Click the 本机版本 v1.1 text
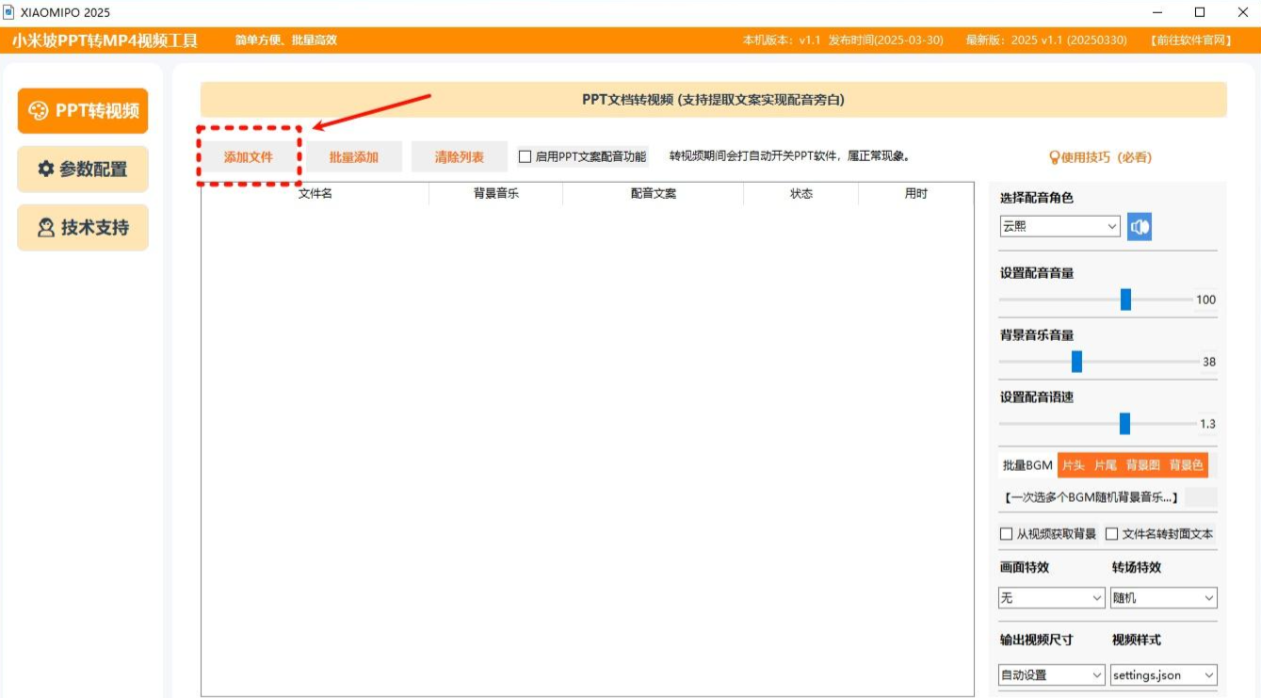Viewport: 1261px width, 698px height. [x=782, y=41]
